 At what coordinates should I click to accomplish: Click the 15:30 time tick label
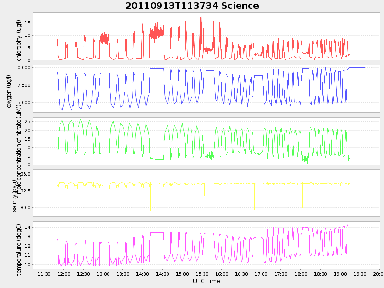coord(202,274)
